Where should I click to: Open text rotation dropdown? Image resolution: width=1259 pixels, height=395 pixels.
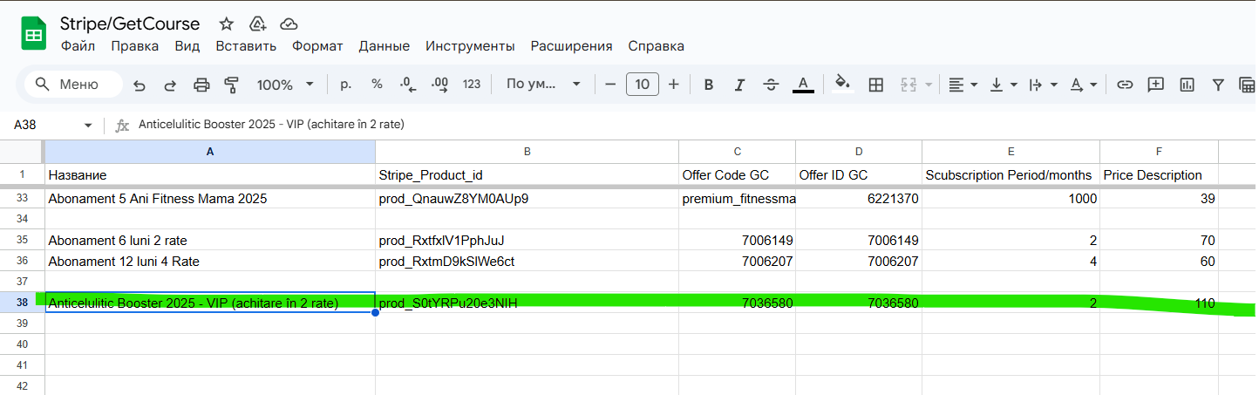tap(1083, 85)
